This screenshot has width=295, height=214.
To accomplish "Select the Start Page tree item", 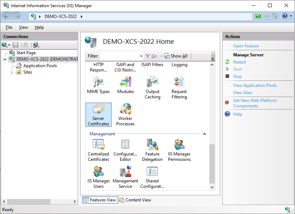I will (26, 53).
